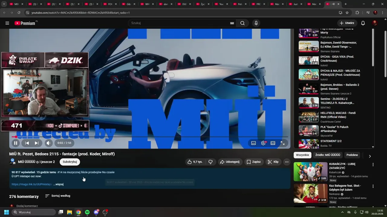Open Kaz Bałagane feat. Słoń video thumbnail
Screen dimensions: 387x217
tap(311, 193)
